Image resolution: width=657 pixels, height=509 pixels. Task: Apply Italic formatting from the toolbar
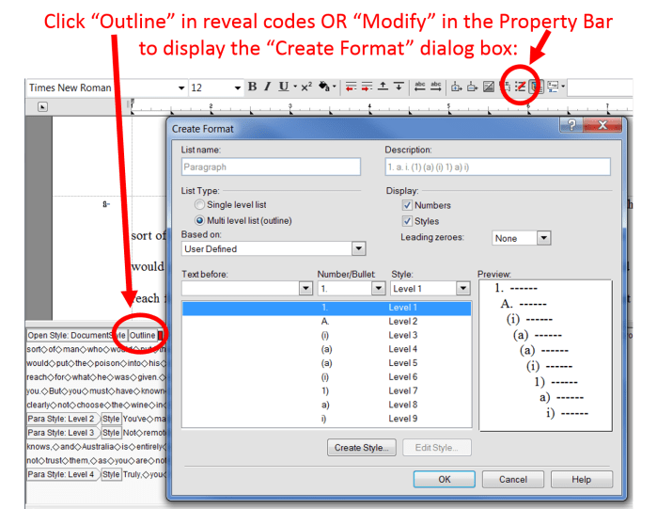tap(268, 87)
